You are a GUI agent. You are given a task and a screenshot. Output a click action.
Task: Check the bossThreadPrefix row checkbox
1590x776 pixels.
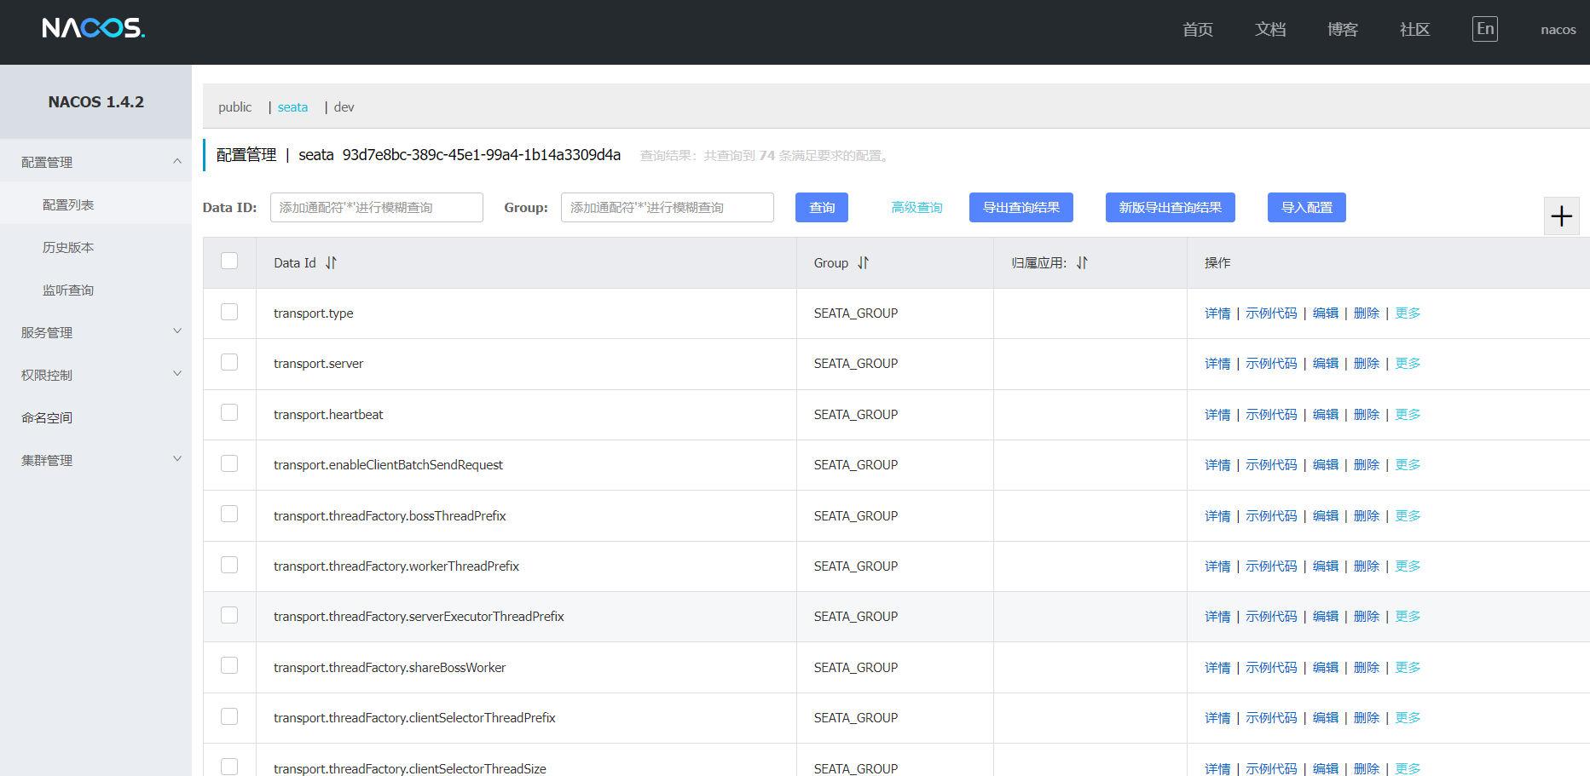229,514
